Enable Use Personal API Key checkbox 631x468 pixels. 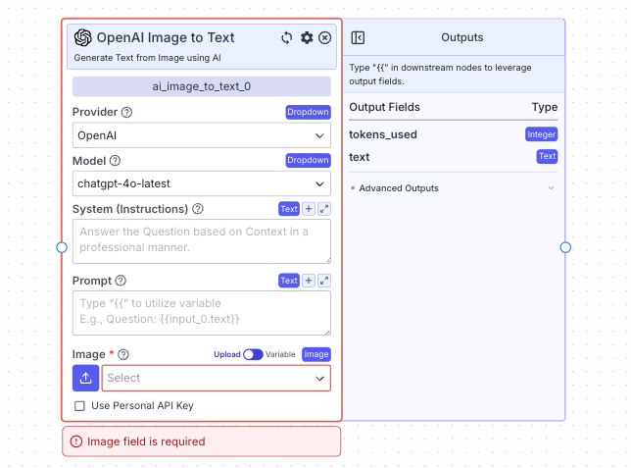point(79,406)
